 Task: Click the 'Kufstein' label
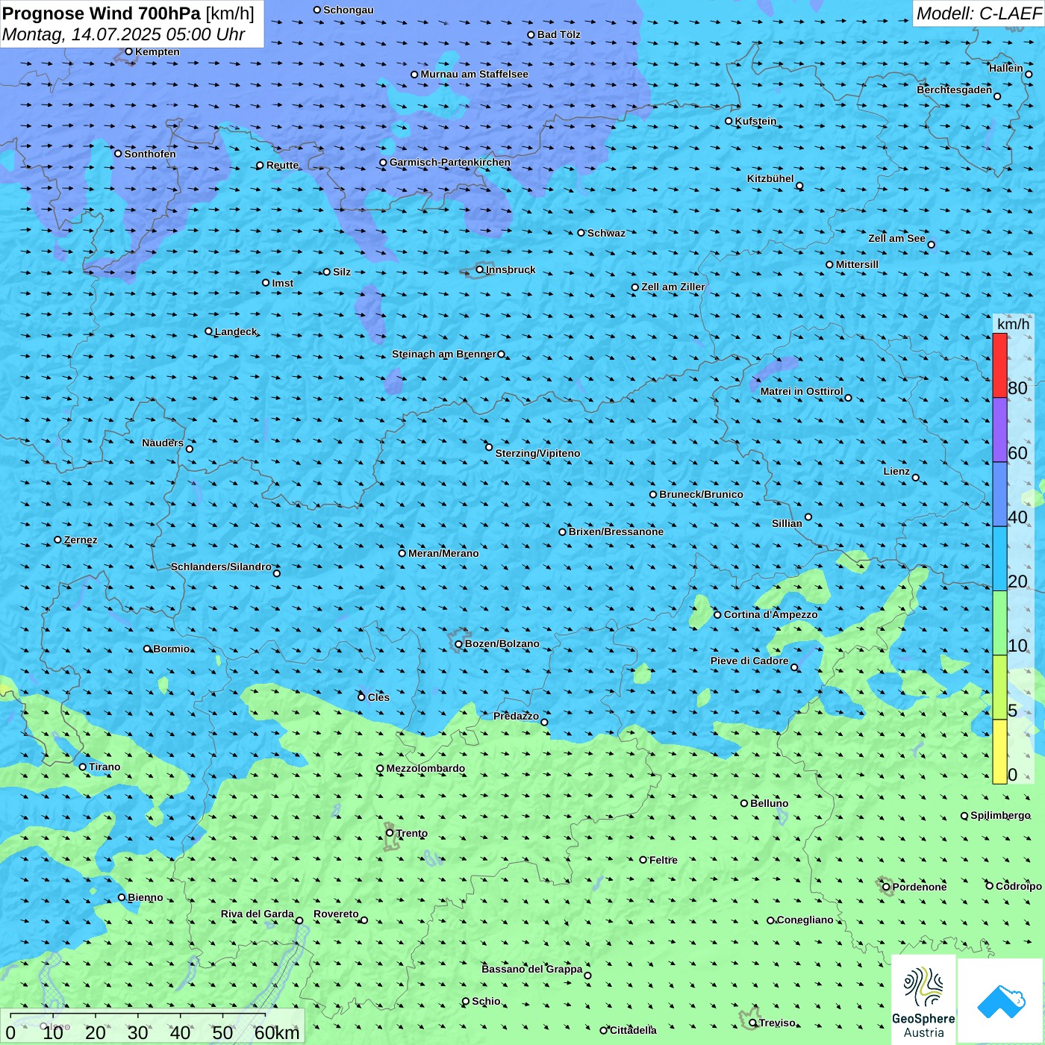click(x=755, y=121)
